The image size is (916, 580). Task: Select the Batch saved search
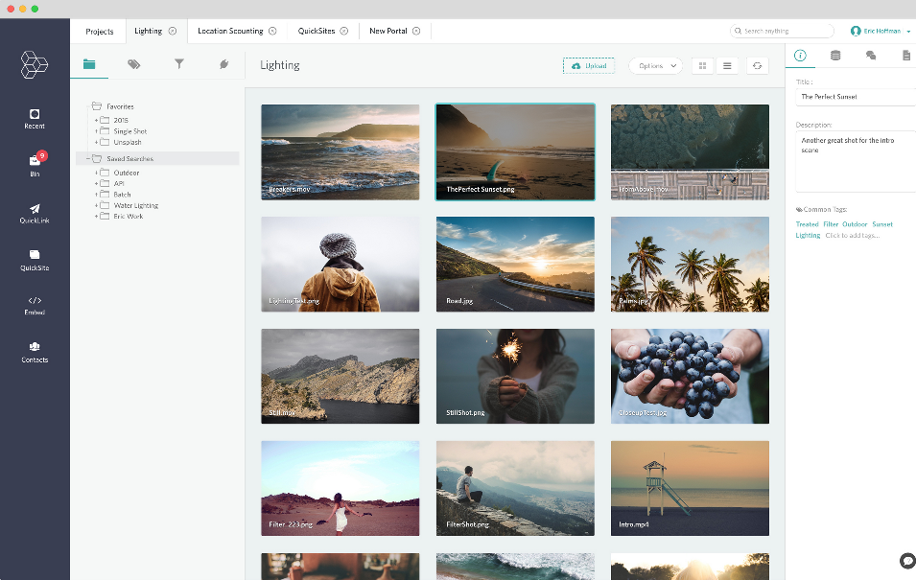click(122, 195)
